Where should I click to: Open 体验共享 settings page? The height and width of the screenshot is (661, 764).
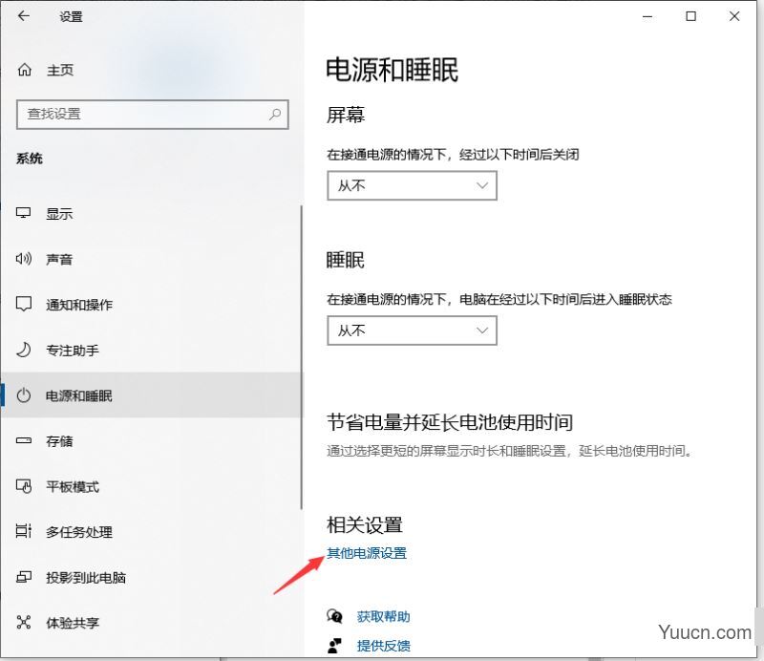click(x=152, y=623)
